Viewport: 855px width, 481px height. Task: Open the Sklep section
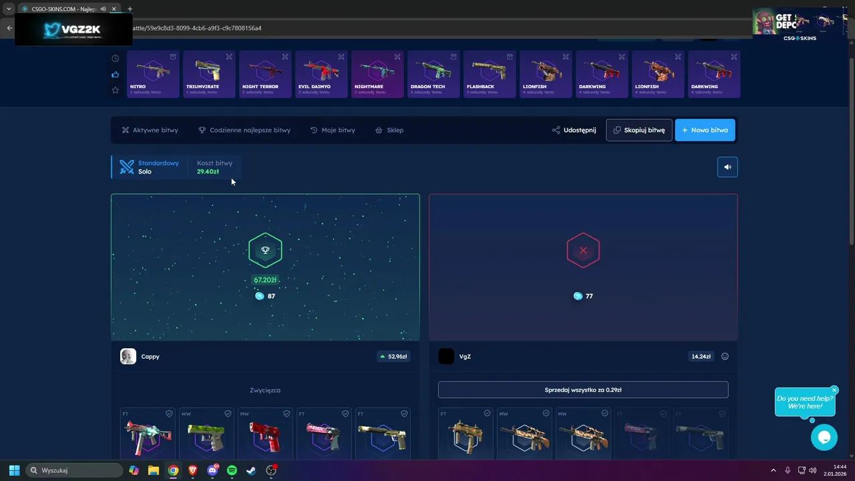click(389, 130)
